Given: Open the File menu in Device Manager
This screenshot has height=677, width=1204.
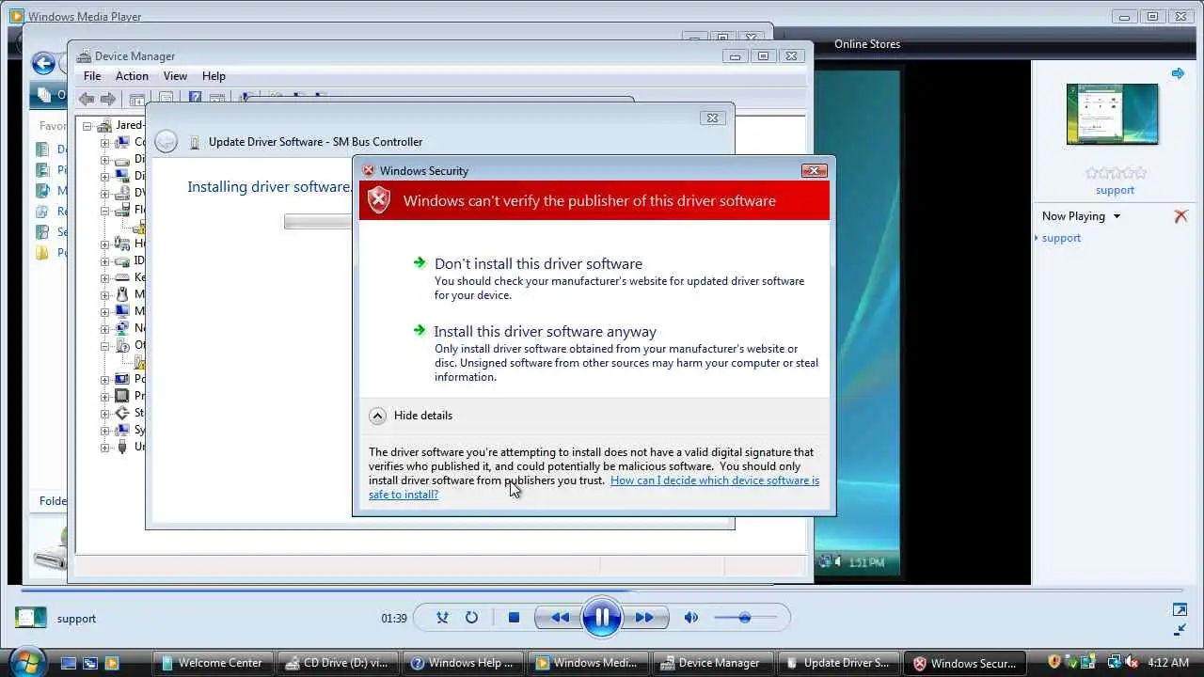Looking at the screenshot, I should (92, 76).
